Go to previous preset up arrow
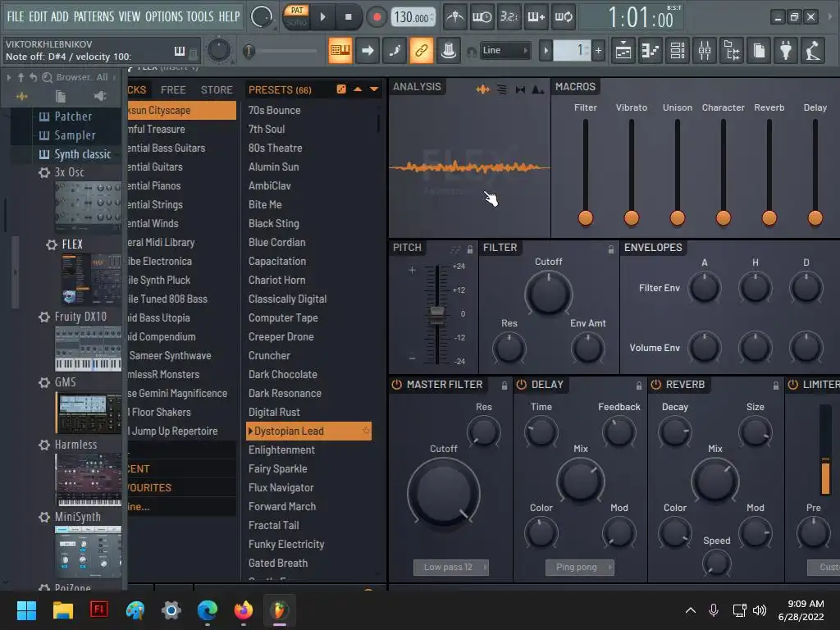Image resolution: width=840 pixels, height=630 pixels. (x=358, y=89)
